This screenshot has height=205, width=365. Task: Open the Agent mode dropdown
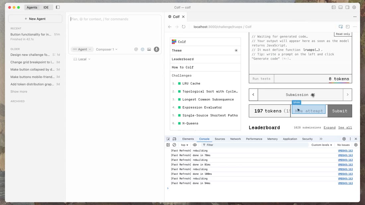pos(82,49)
